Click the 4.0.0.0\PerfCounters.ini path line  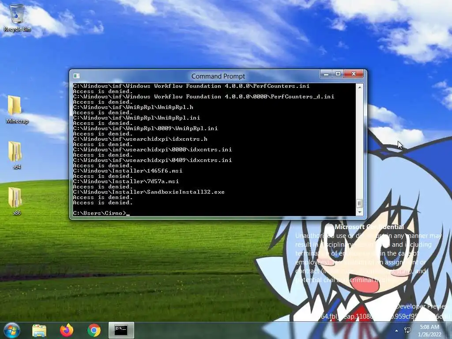pos(192,86)
